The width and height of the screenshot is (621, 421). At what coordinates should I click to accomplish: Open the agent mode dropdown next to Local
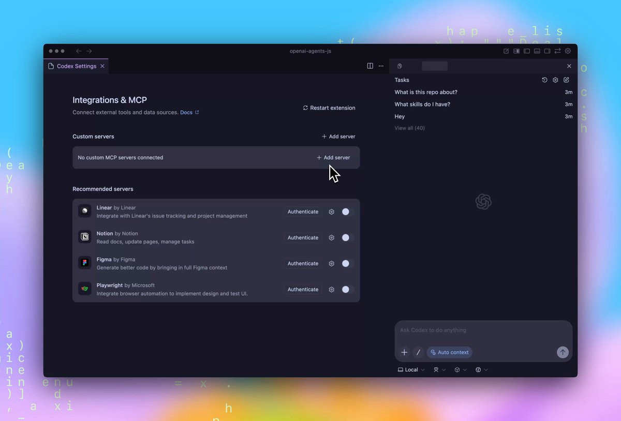click(x=439, y=370)
